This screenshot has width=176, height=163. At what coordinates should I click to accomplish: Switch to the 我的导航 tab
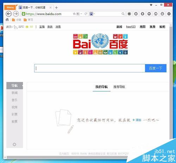[101, 87]
